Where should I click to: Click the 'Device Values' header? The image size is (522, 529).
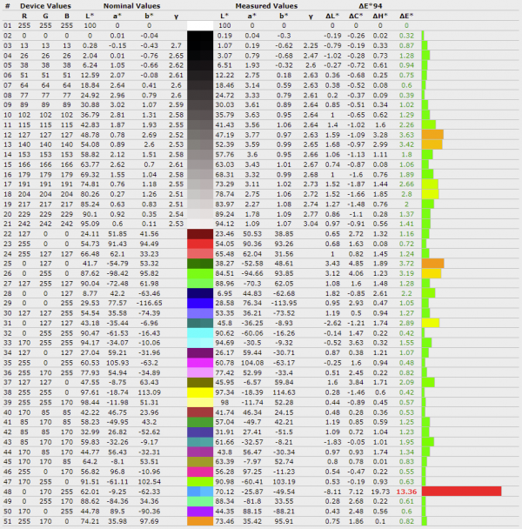coord(45,6)
